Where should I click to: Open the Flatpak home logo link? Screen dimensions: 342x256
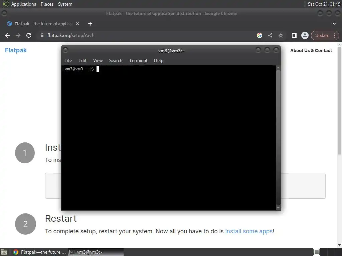(16, 50)
